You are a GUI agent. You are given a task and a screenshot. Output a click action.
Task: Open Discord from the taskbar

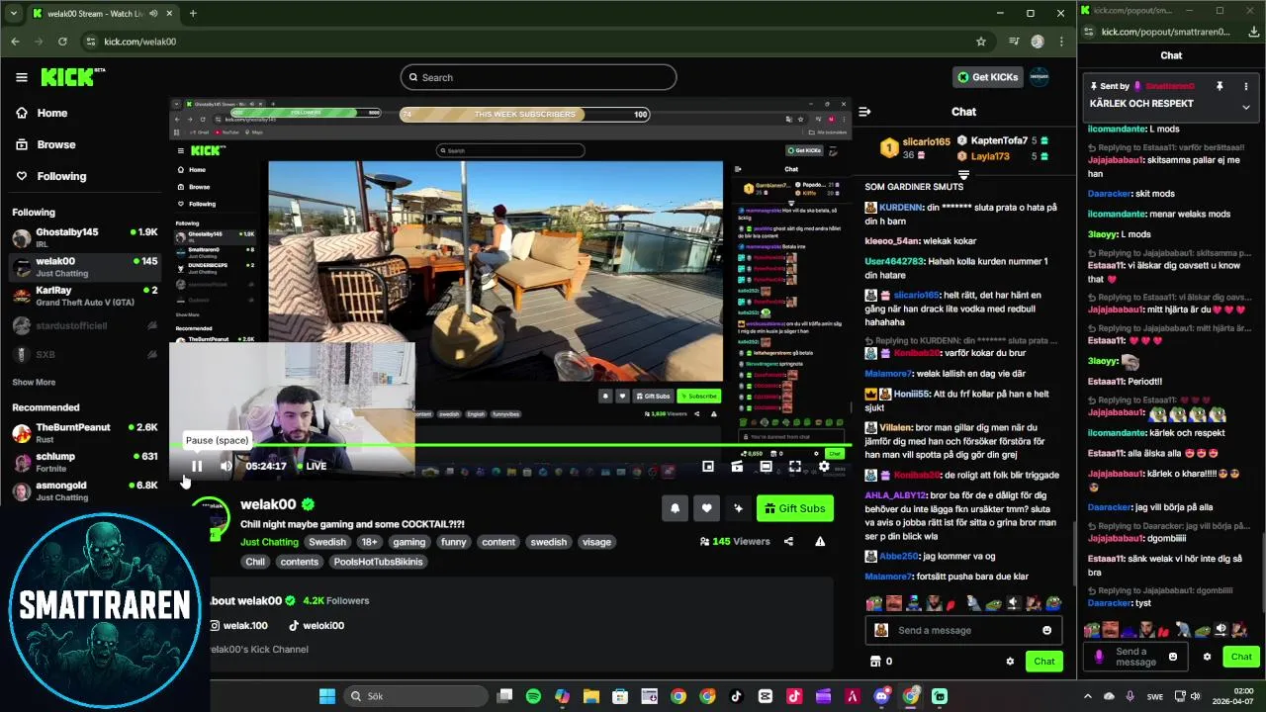(x=881, y=696)
